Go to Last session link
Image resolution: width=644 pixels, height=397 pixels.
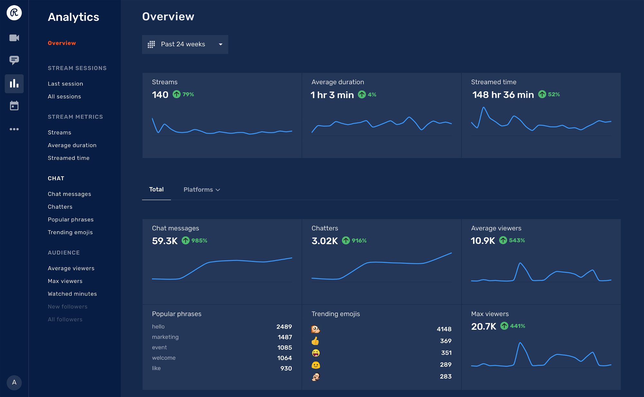[65, 84]
